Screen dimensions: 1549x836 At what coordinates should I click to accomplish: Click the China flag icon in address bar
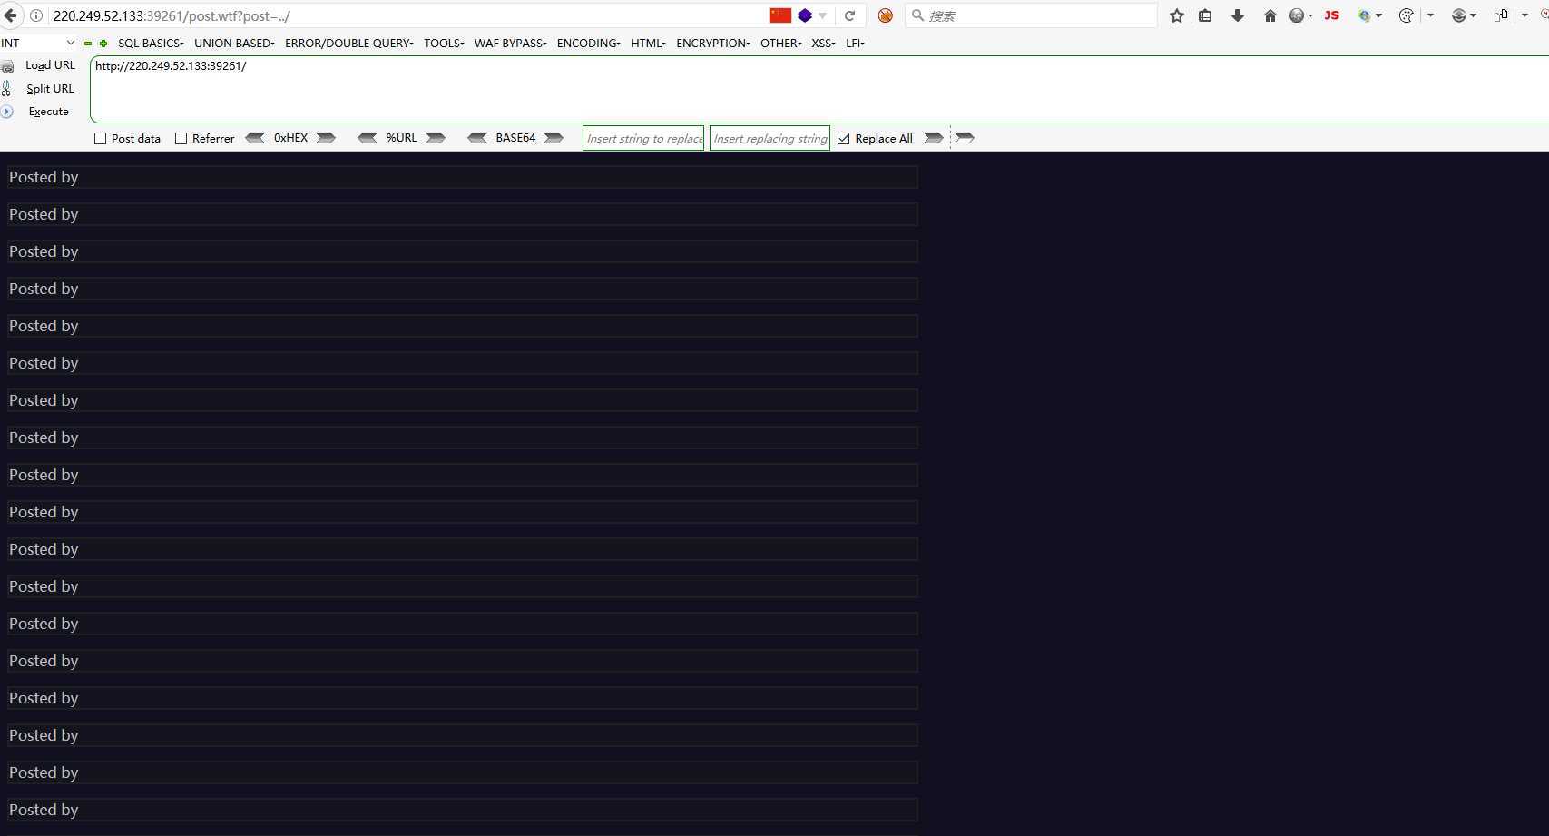pyautogui.click(x=779, y=15)
